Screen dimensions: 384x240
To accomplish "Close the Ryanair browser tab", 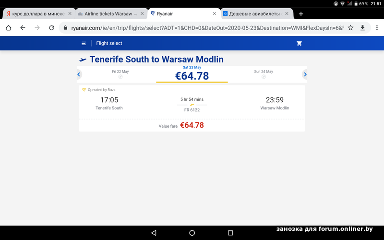I will [x=215, y=14].
